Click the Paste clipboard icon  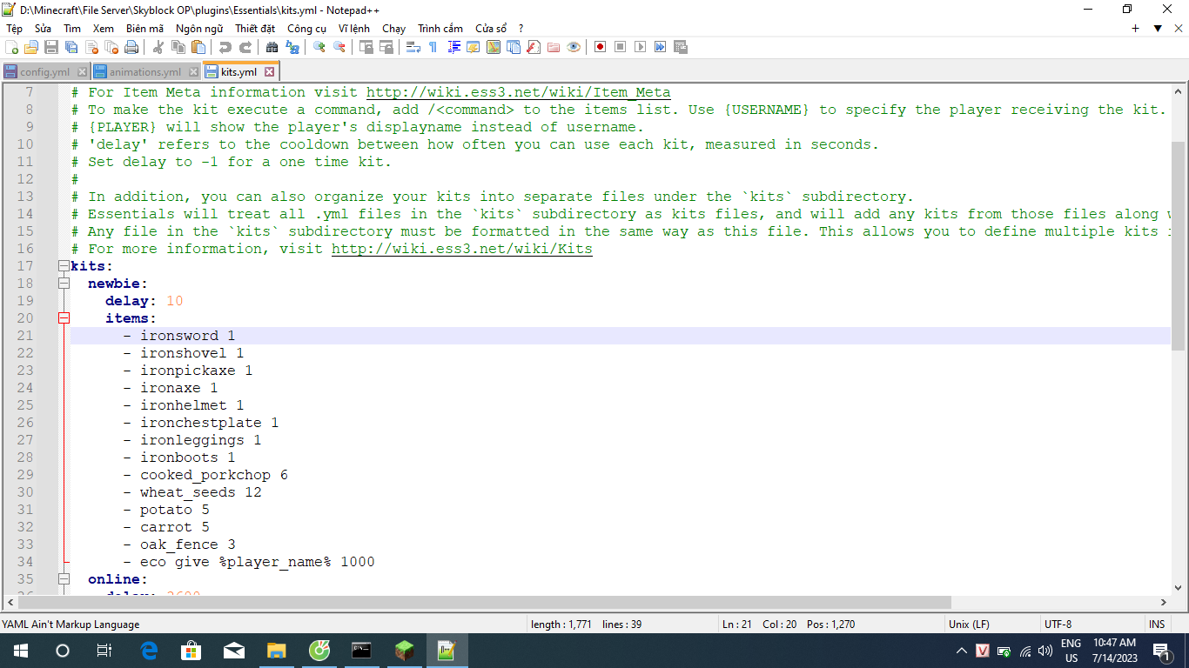(198, 47)
